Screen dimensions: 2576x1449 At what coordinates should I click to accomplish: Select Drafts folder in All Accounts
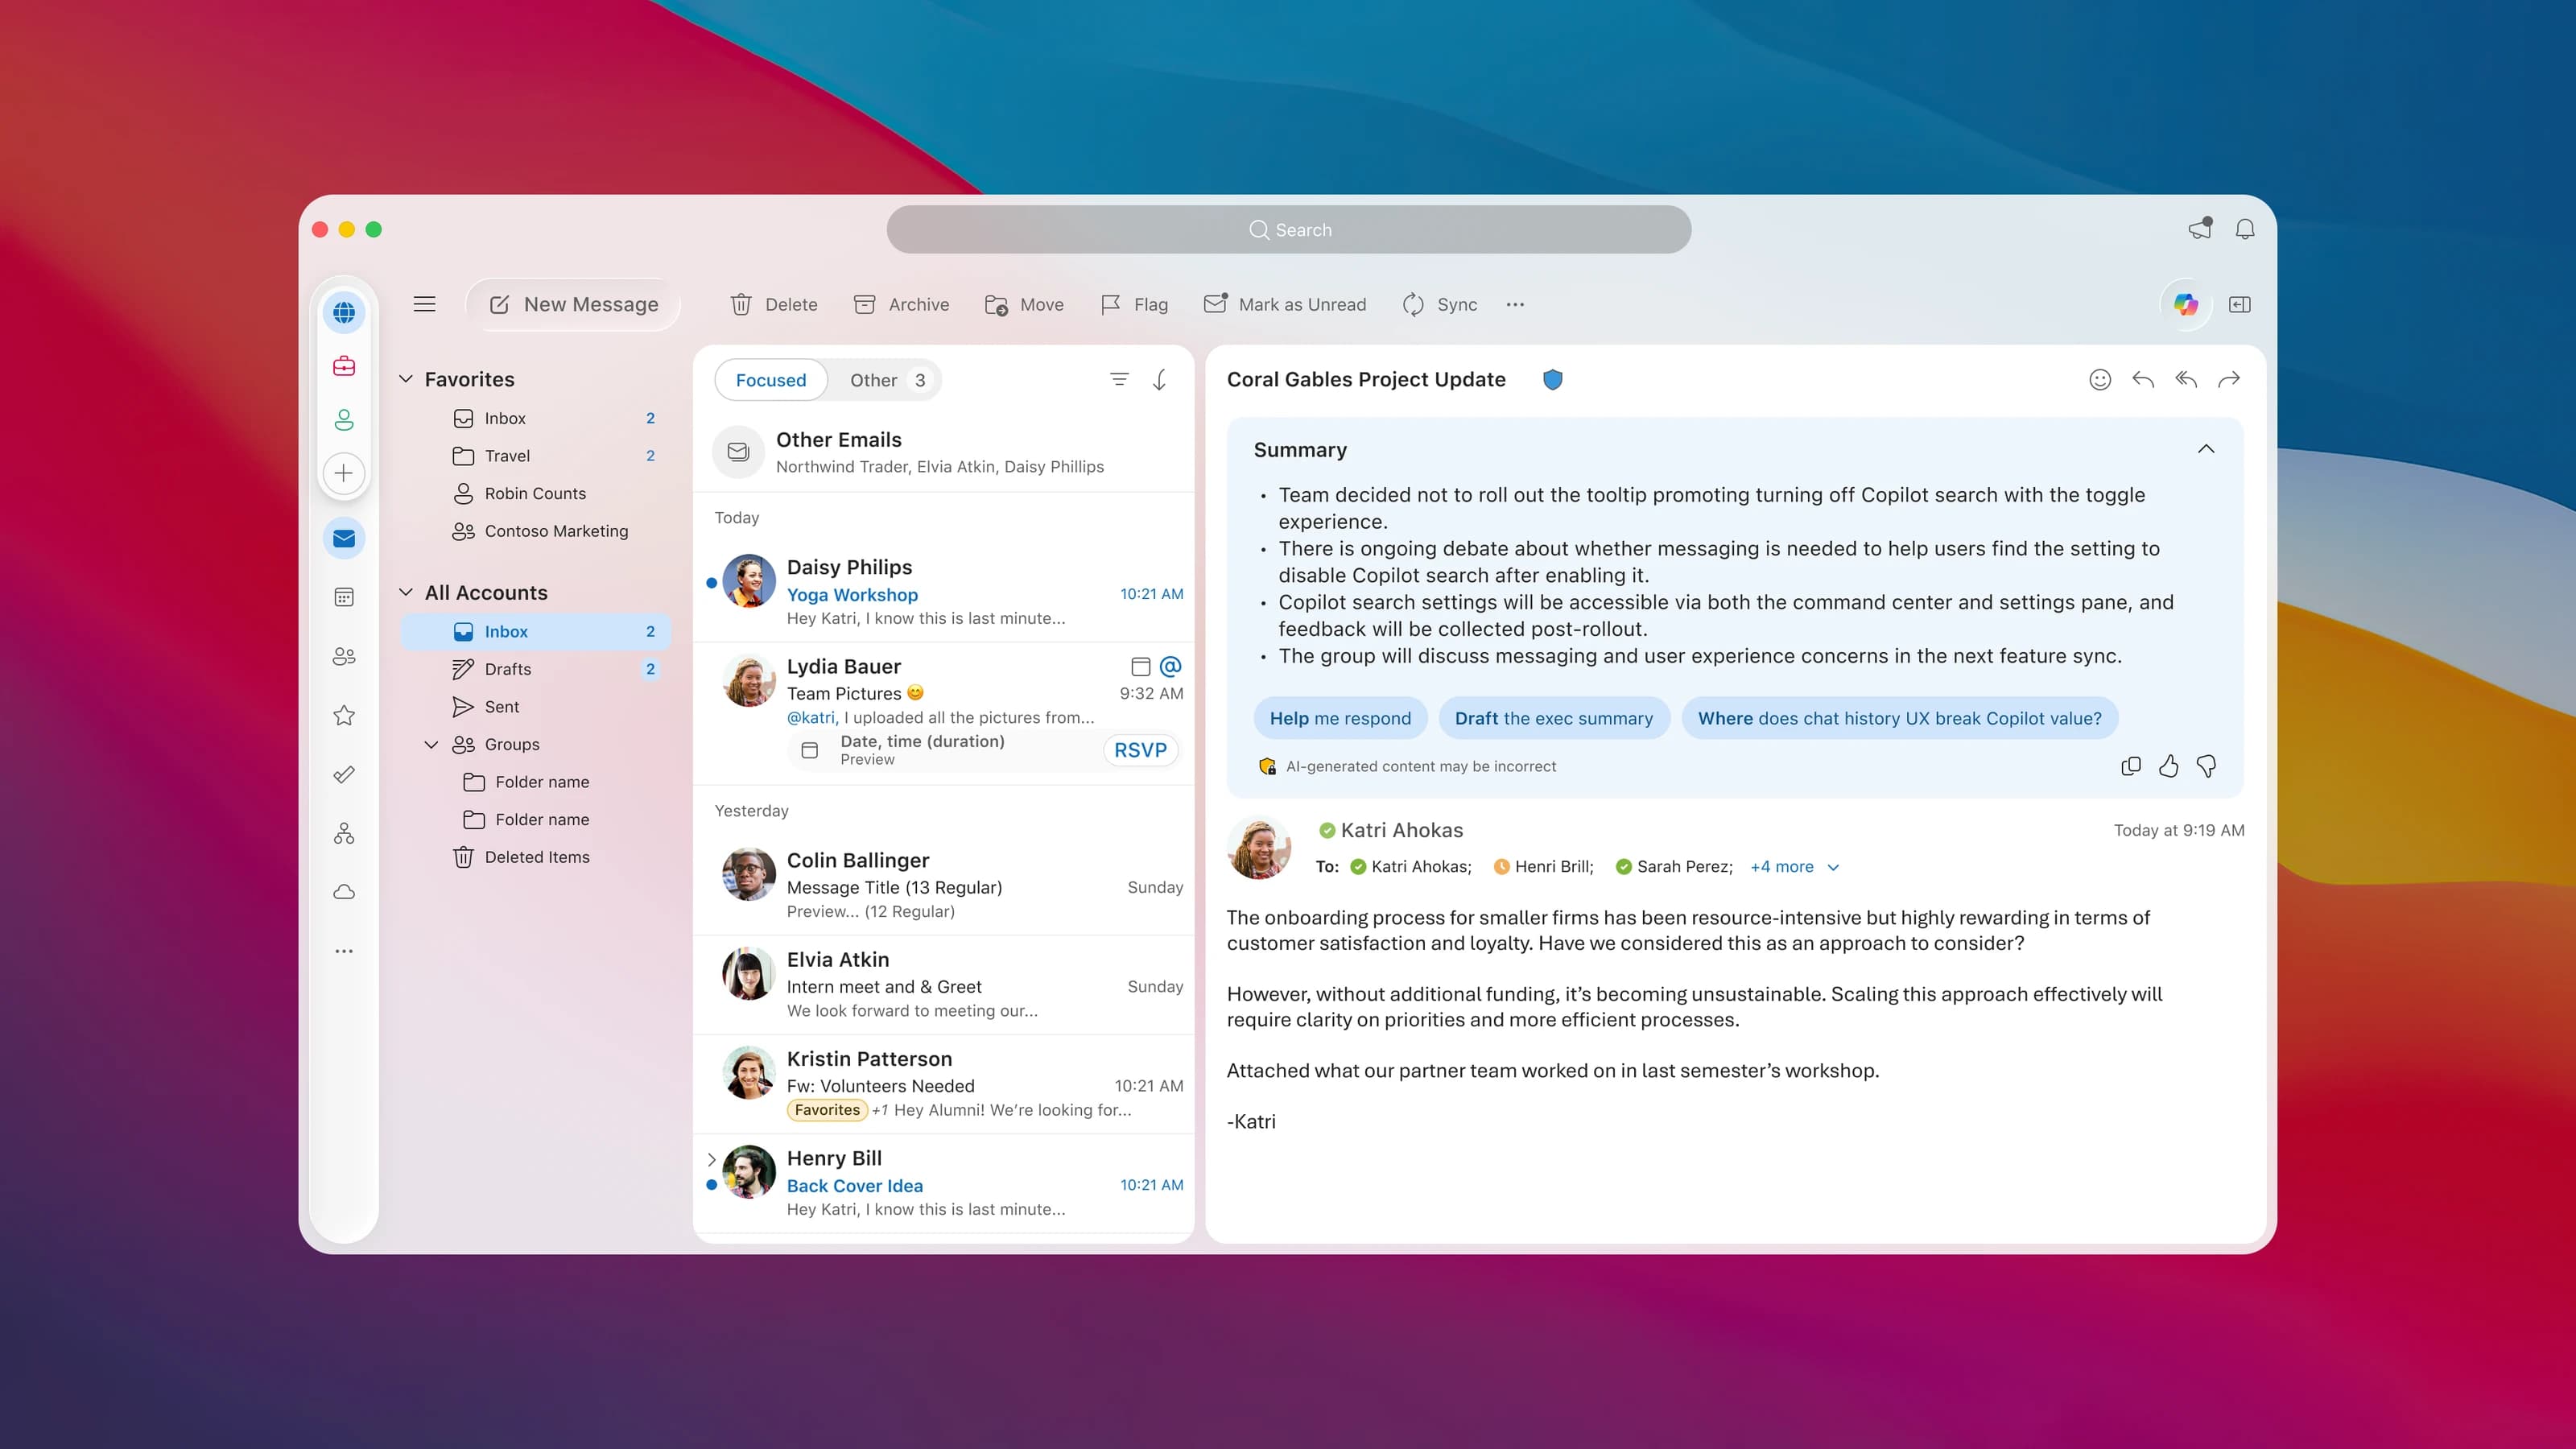point(535,669)
